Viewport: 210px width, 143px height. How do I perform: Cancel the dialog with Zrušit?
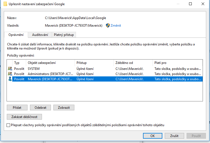click(174, 136)
